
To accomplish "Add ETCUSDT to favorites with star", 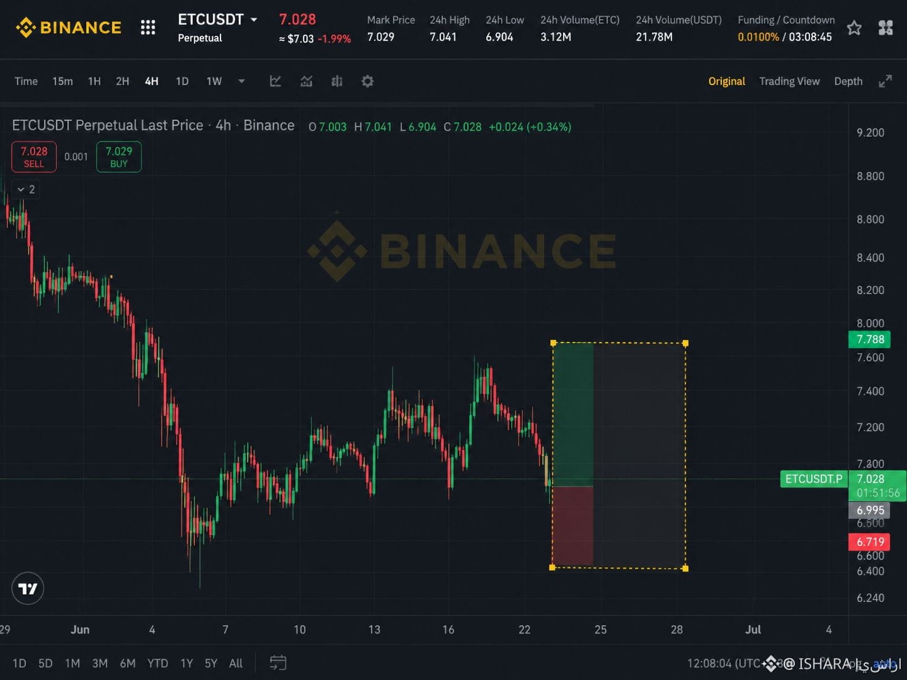I will [x=854, y=28].
